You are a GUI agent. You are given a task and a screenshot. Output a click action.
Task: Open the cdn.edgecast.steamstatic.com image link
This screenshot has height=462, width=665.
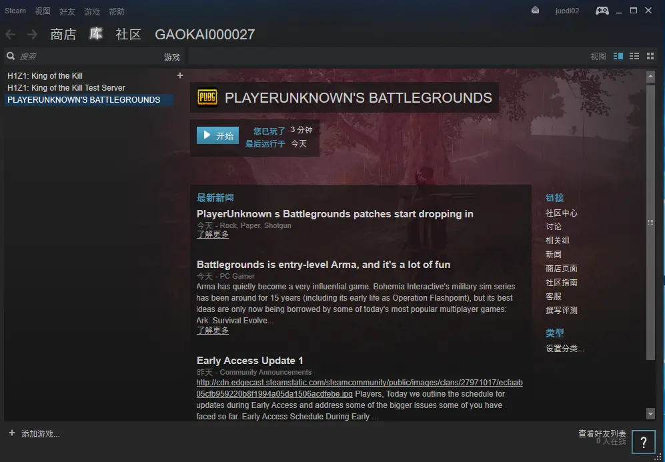(x=360, y=388)
